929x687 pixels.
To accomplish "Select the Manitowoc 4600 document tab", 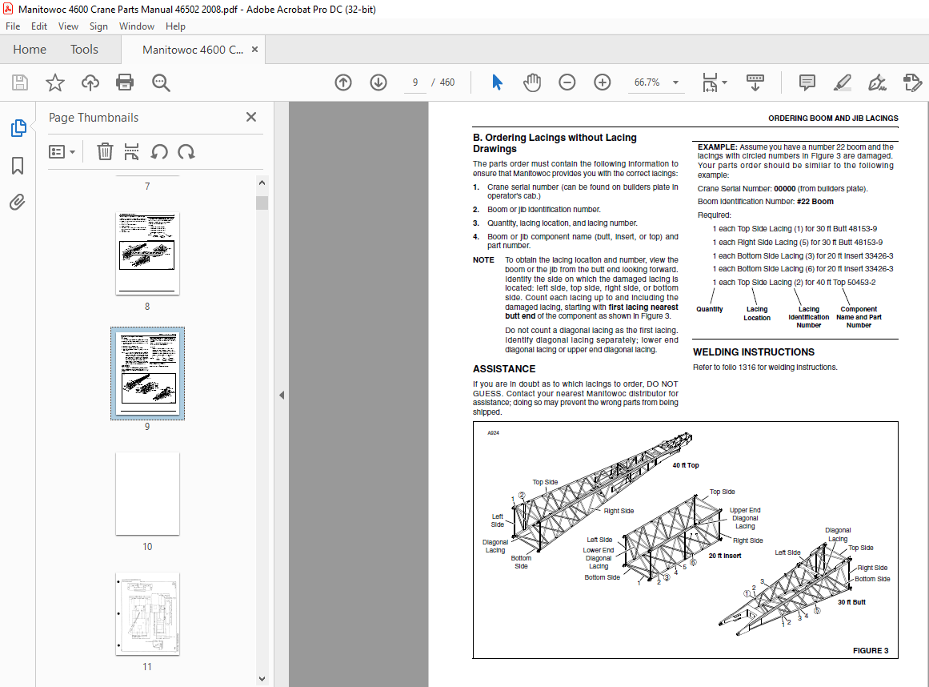I will (x=193, y=50).
